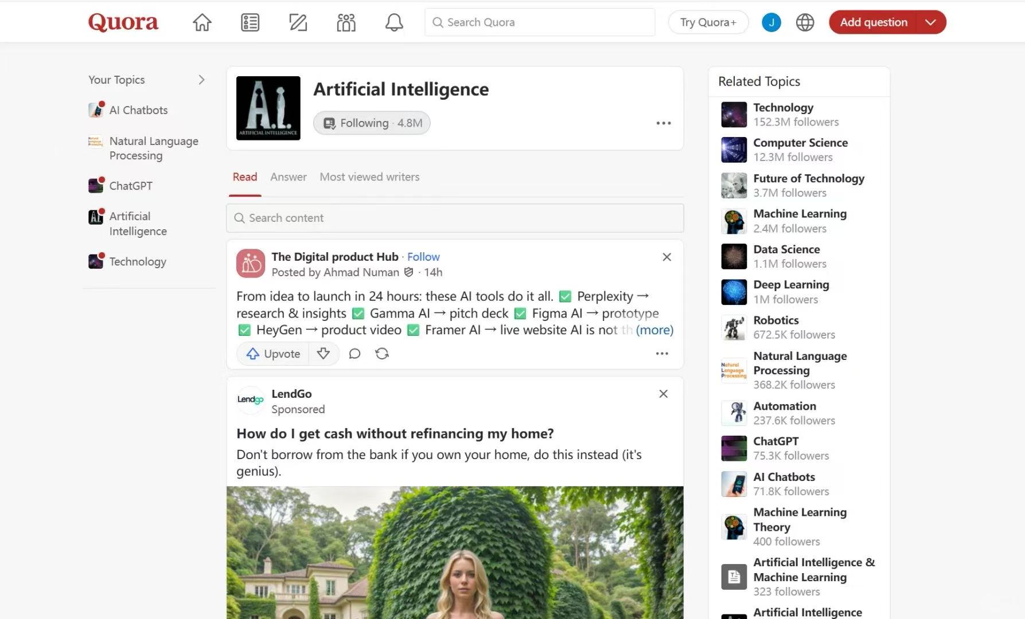The width and height of the screenshot is (1025, 619).
Task: Share the post using the reshare icon
Action: [382, 354]
